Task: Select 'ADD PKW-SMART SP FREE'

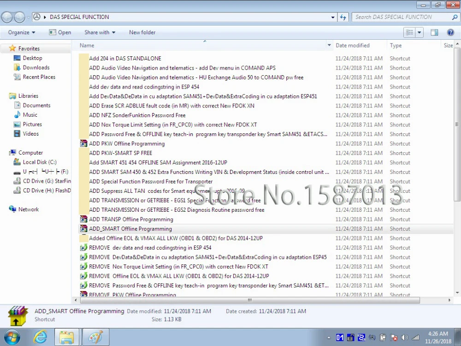Action: pyautogui.click(x=120, y=153)
